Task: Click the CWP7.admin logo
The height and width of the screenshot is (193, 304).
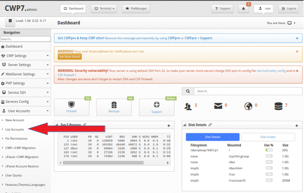Action: (21, 8)
